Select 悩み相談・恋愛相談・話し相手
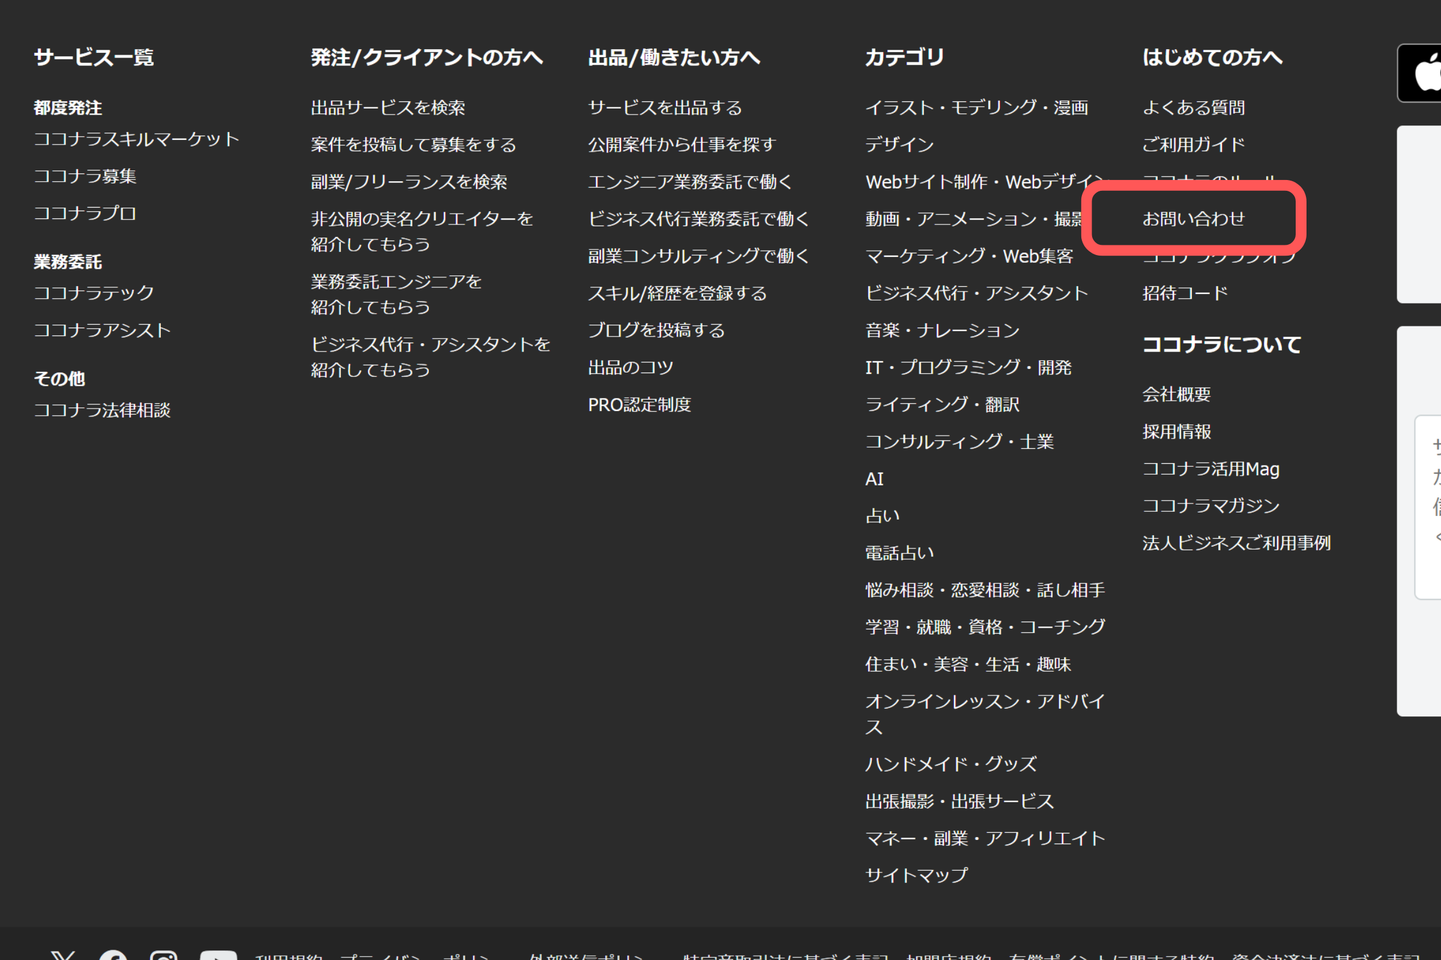The image size is (1441, 960). (985, 590)
